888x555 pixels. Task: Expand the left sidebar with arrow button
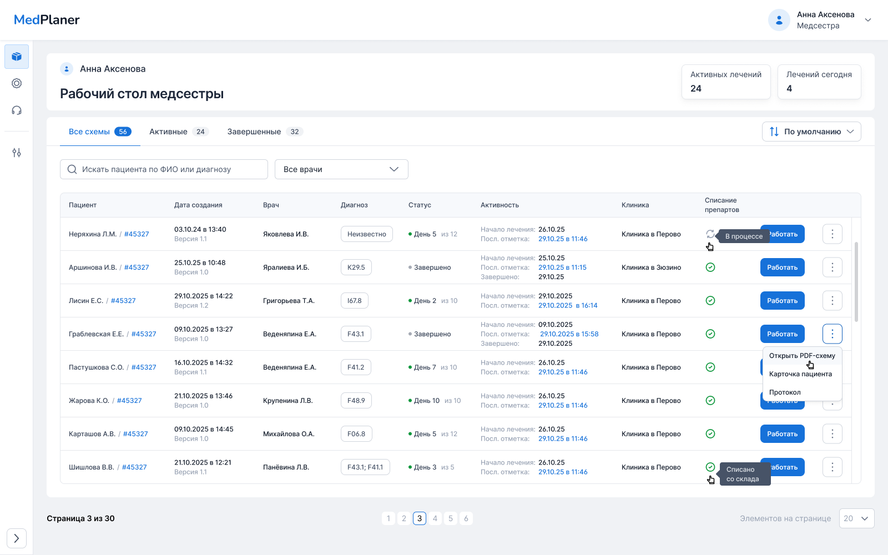point(17,538)
